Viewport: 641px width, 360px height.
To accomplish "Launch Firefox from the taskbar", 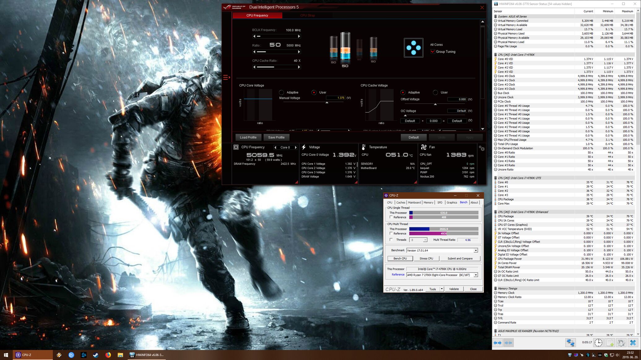I will pos(108,355).
